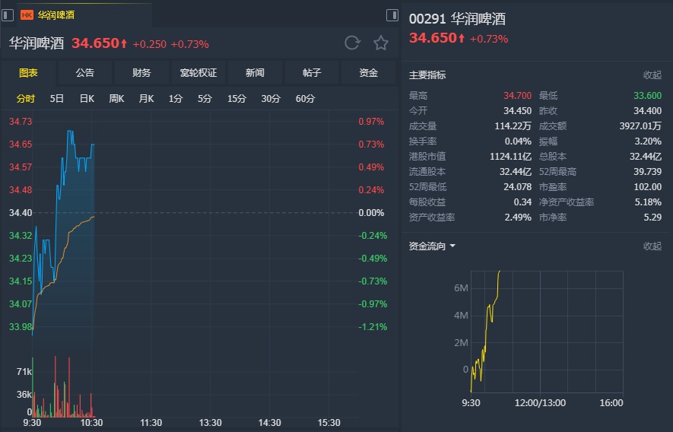Switch to the 财务 tab
Viewport: 673px width, 432px height.
coord(141,72)
